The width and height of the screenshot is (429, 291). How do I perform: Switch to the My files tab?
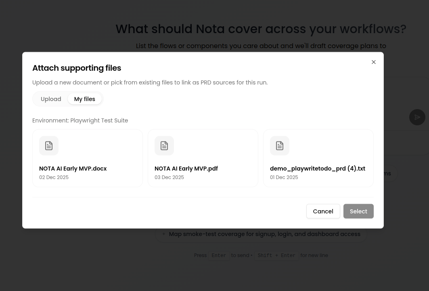tap(84, 99)
